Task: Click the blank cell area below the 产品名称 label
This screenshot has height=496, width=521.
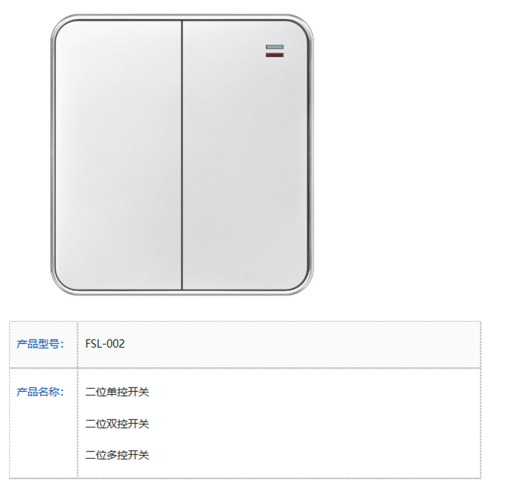Action: pos(43,439)
